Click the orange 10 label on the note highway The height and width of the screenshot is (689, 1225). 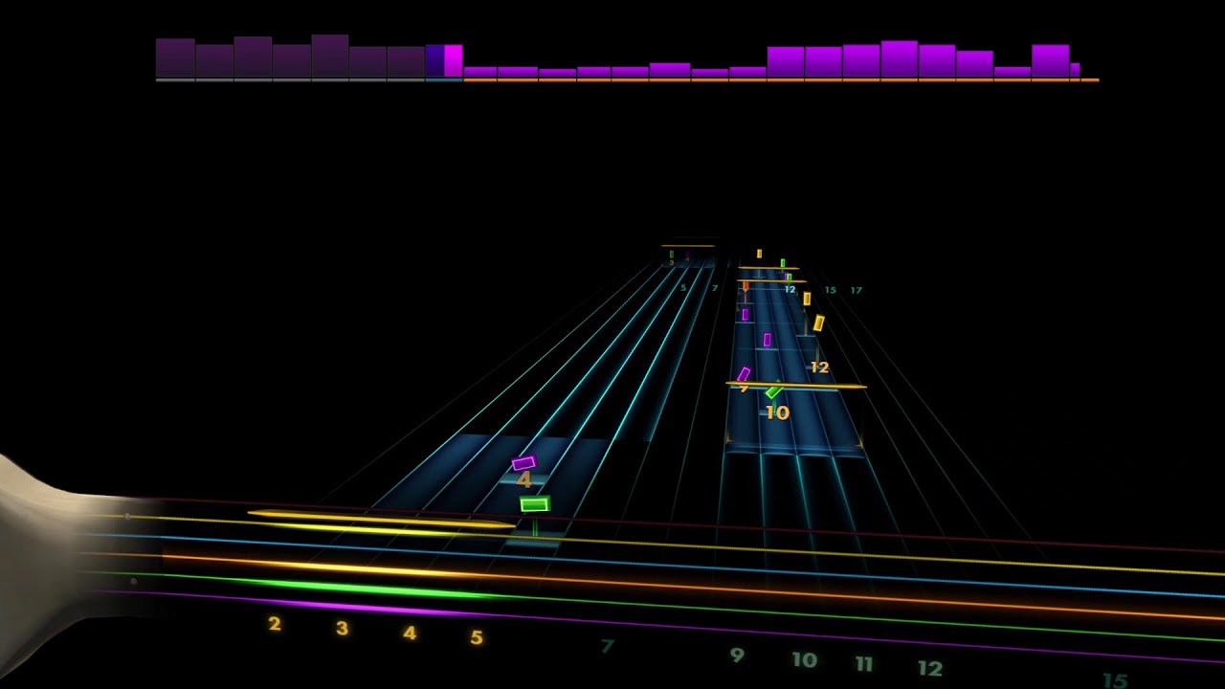tap(777, 413)
